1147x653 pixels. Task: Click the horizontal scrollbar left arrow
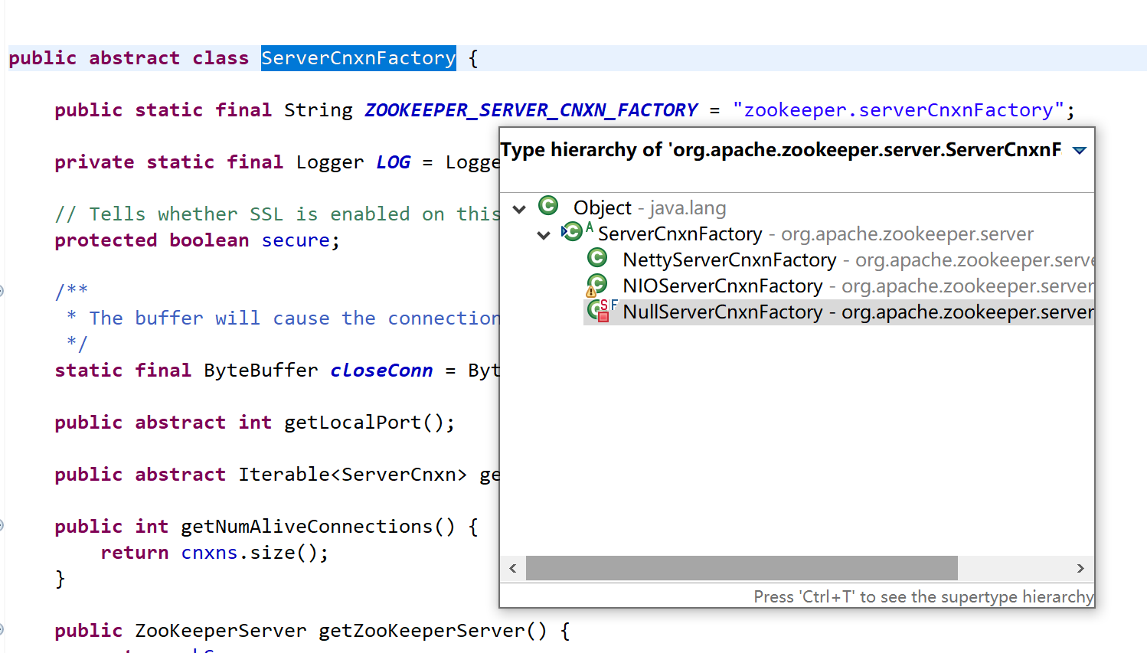tap(513, 568)
